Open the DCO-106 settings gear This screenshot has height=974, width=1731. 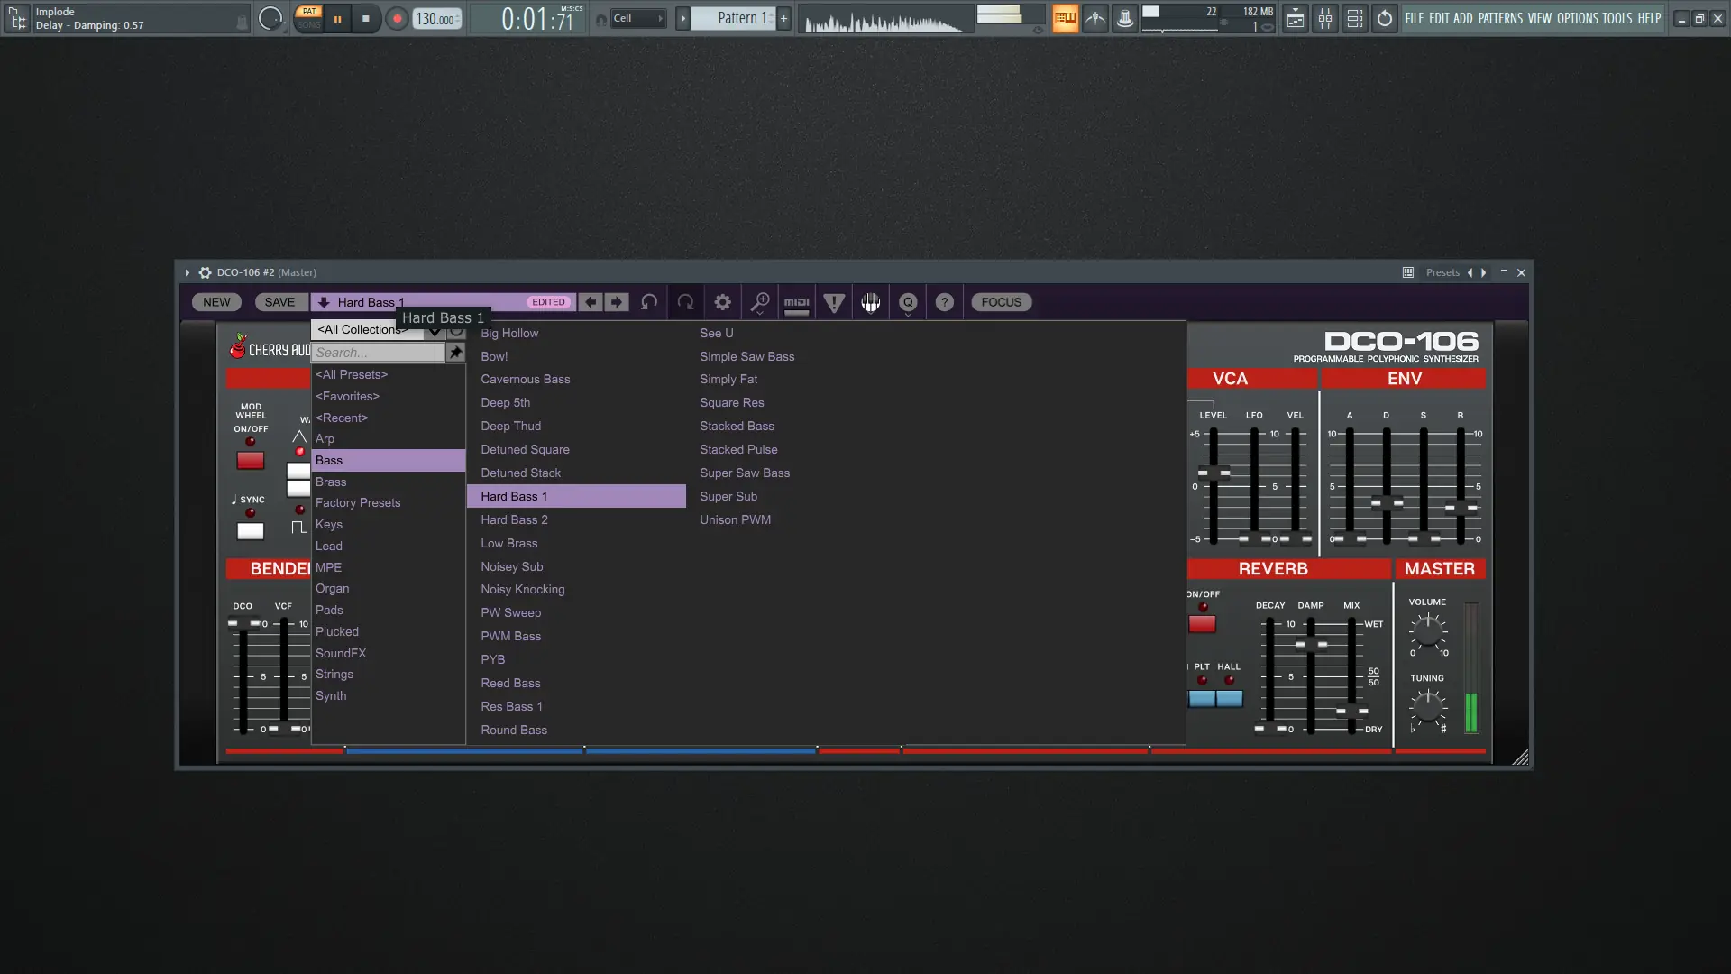point(722,302)
